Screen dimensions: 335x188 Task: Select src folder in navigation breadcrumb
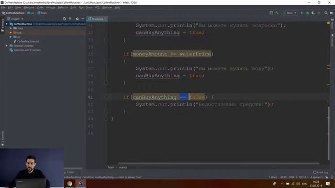pos(31,13)
